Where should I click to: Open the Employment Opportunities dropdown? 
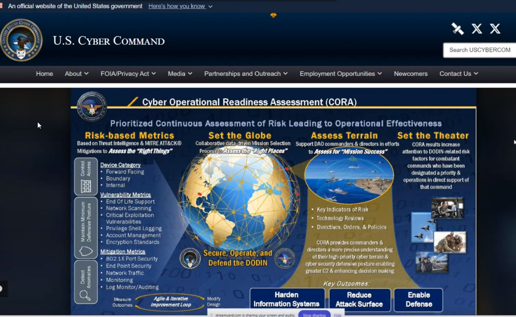[340, 74]
